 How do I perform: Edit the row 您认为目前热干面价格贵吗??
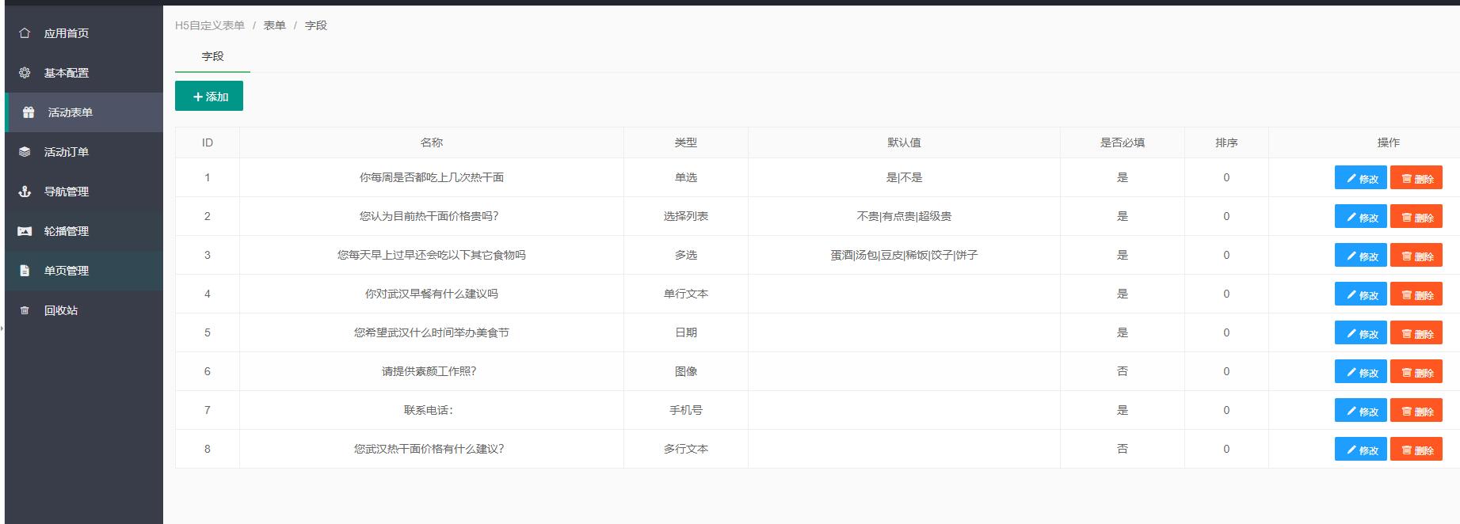tap(1360, 217)
